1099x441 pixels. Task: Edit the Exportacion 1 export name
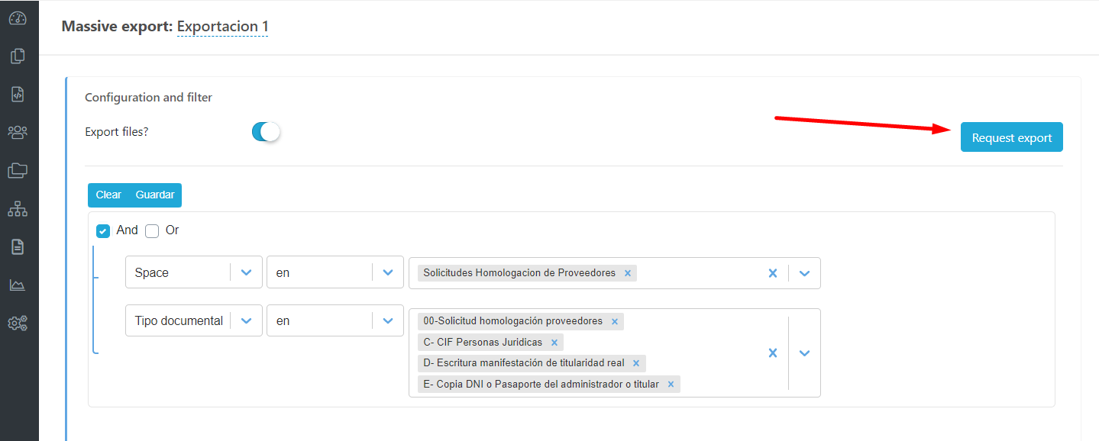(222, 27)
